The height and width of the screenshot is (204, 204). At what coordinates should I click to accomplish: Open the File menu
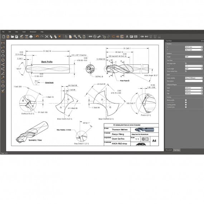(x=3, y=32)
